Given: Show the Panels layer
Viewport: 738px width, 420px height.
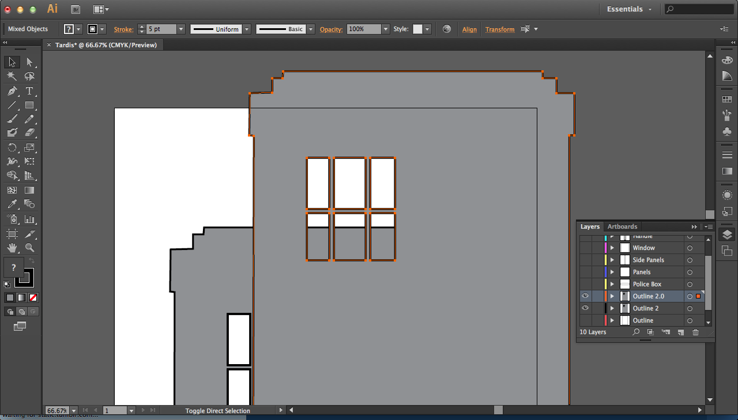Looking at the screenshot, I should coord(585,272).
